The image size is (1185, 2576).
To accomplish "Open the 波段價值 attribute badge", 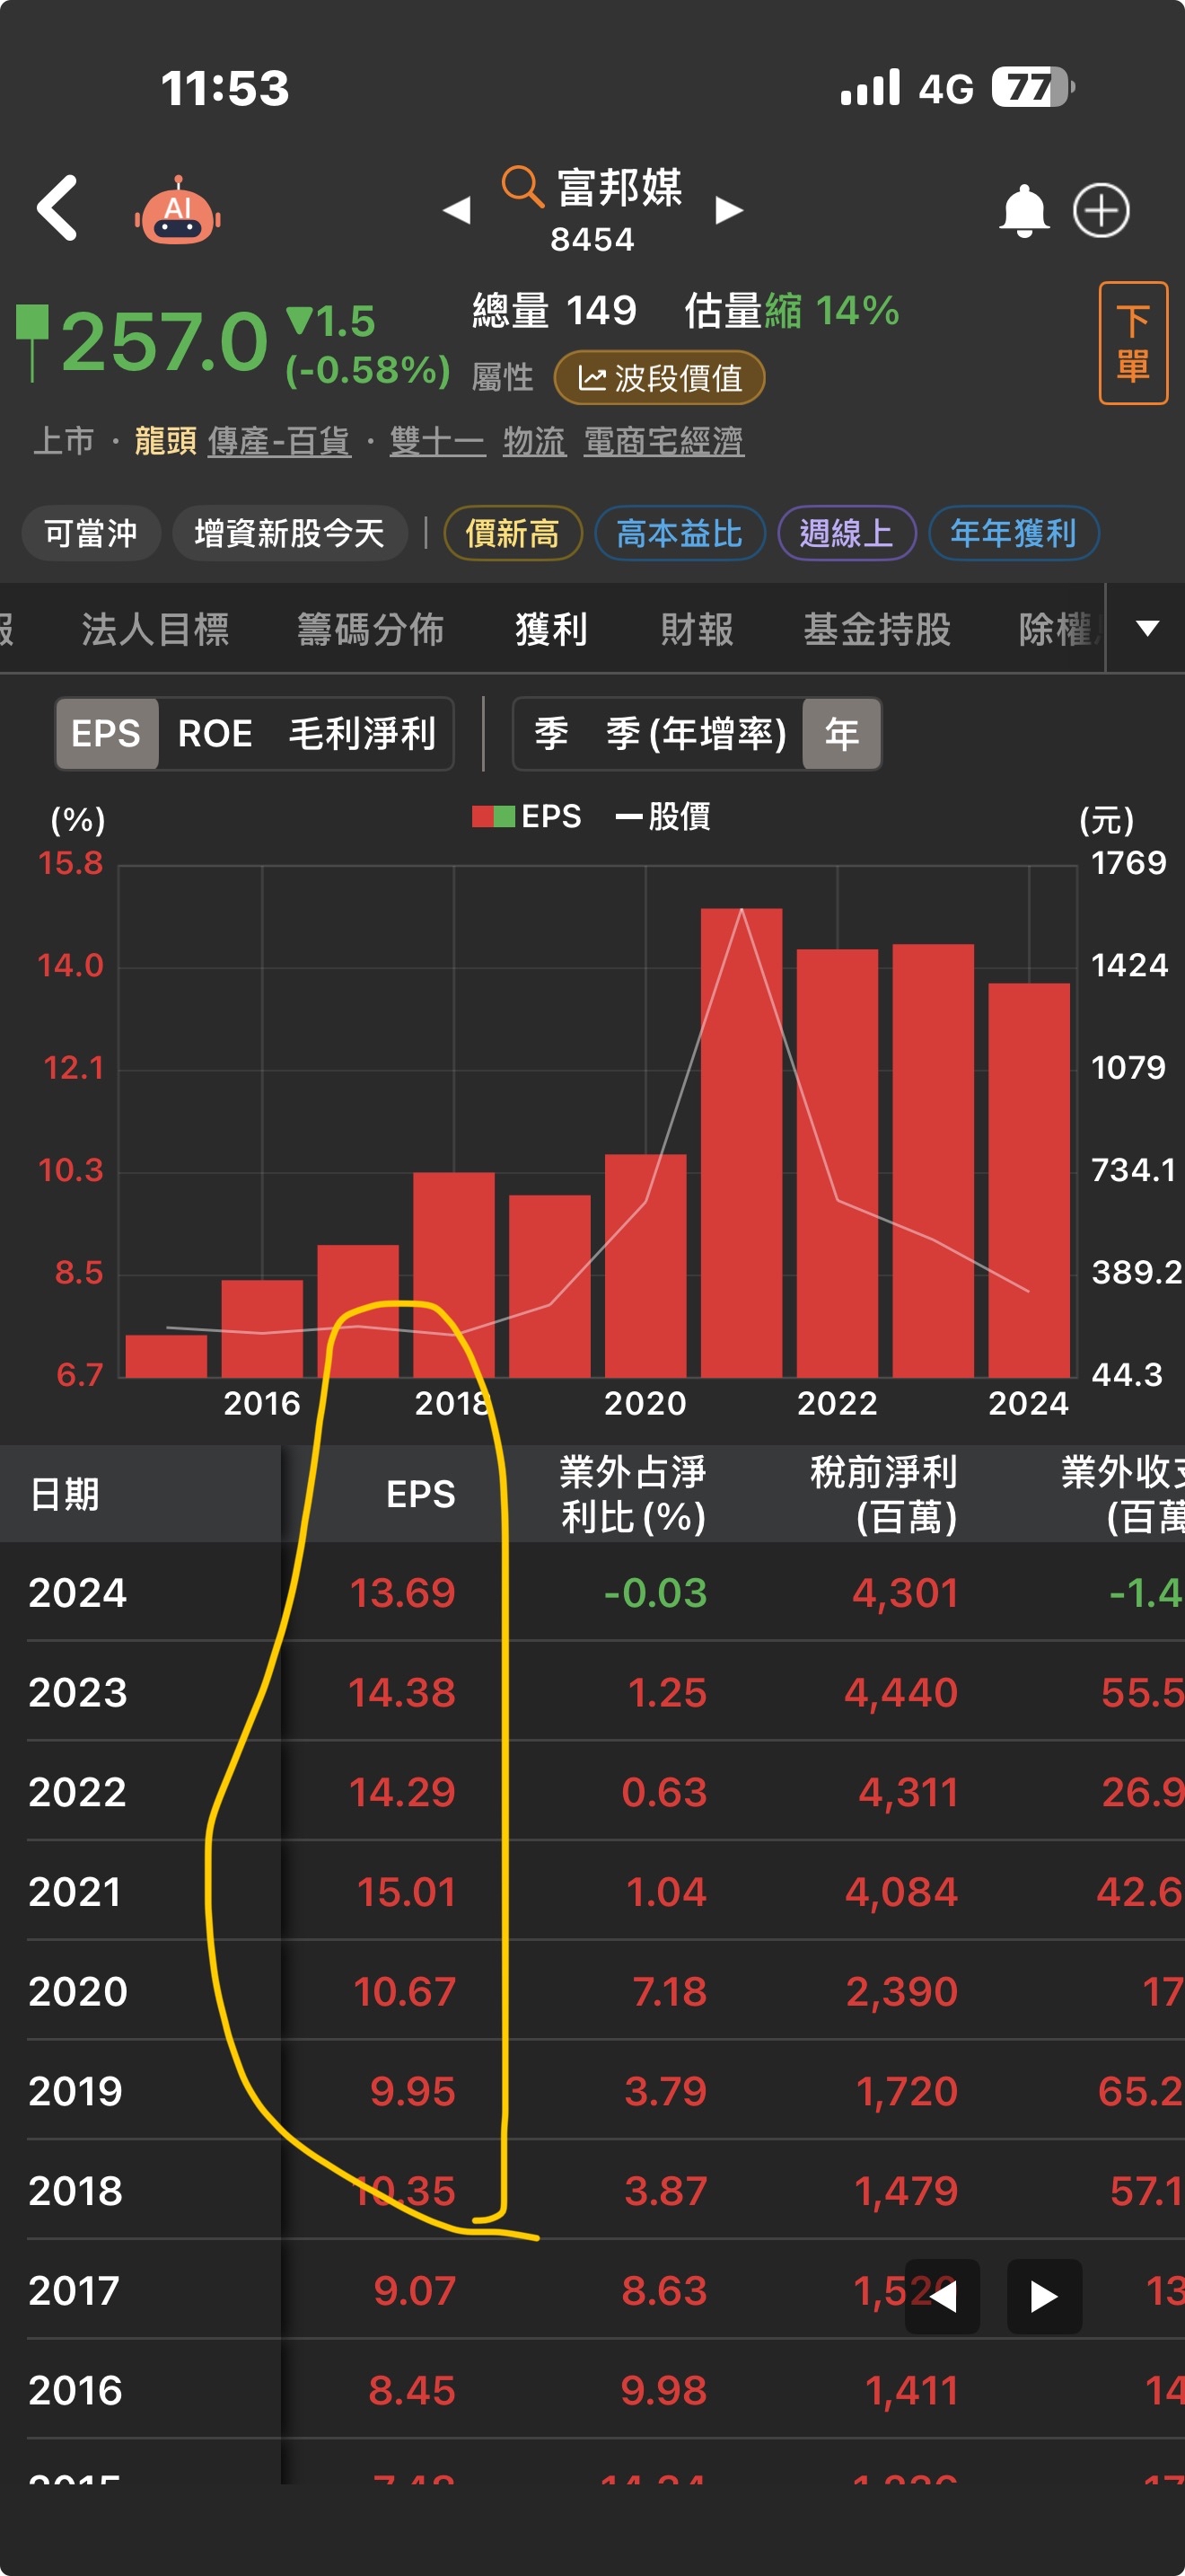I will [x=660, y=378].
